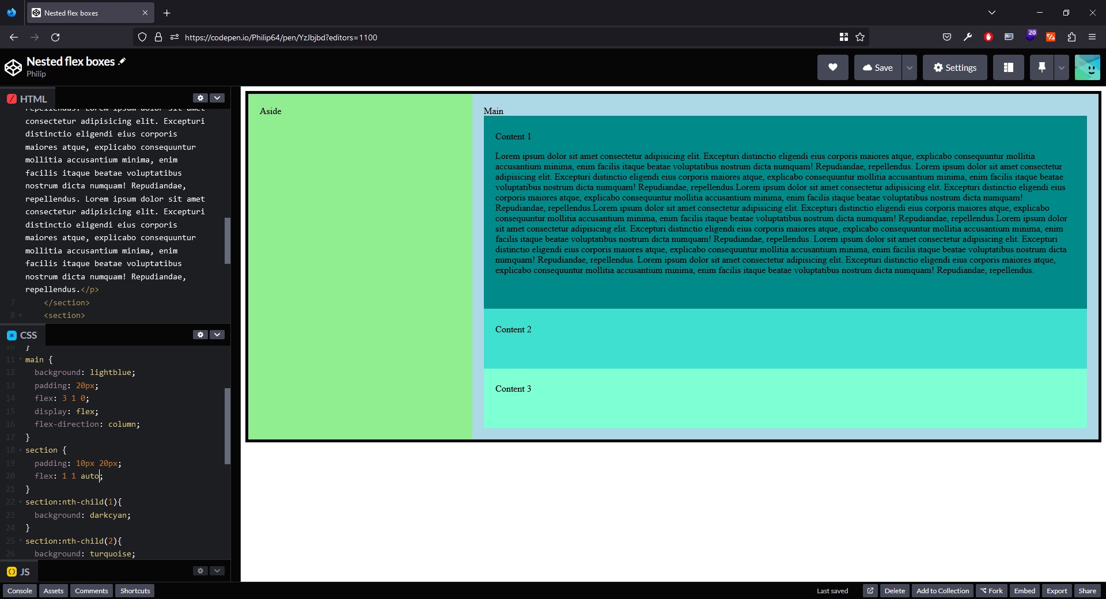Go back in browser history
This screenshot has height=599, width=1106.
(14, 37)
